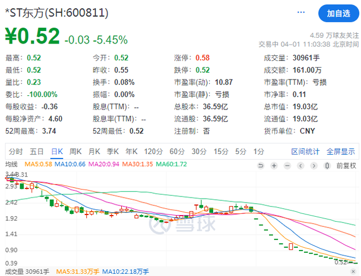
Task: Click the MA30:1.35 moving average label
Action: coord(138,164)
